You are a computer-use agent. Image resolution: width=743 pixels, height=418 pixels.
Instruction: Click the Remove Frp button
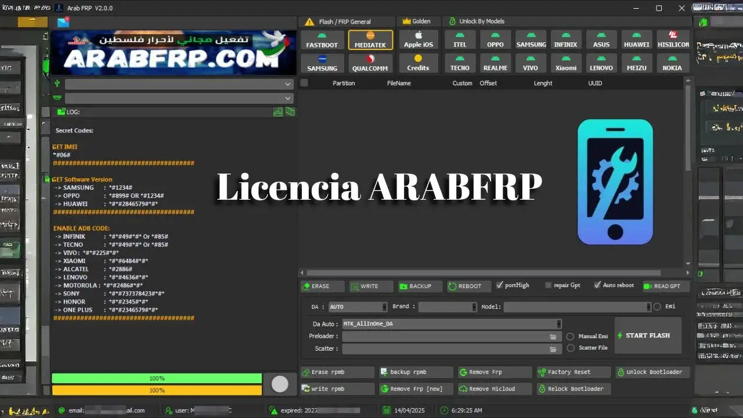pyautogui.click(x=495, y=372)
